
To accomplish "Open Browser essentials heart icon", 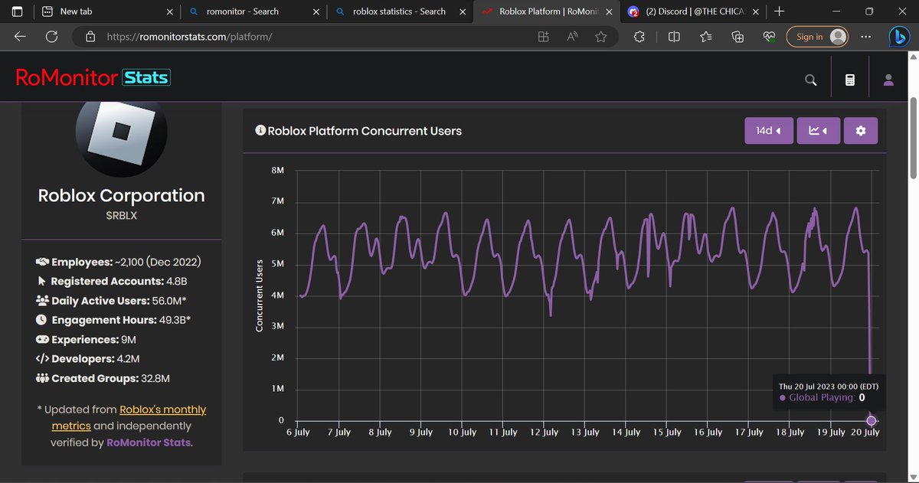I will (x=770, y=37).
